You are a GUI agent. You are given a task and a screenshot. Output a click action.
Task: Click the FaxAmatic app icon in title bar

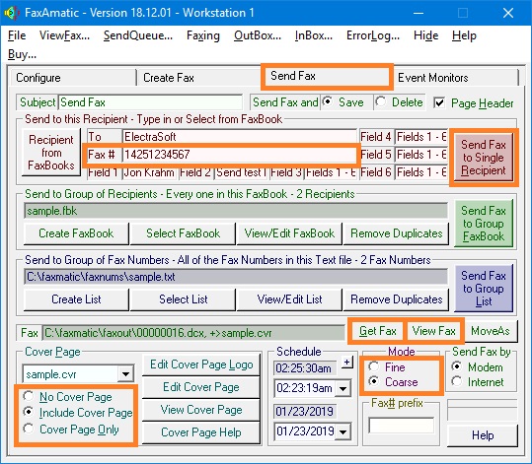[12, 13]
